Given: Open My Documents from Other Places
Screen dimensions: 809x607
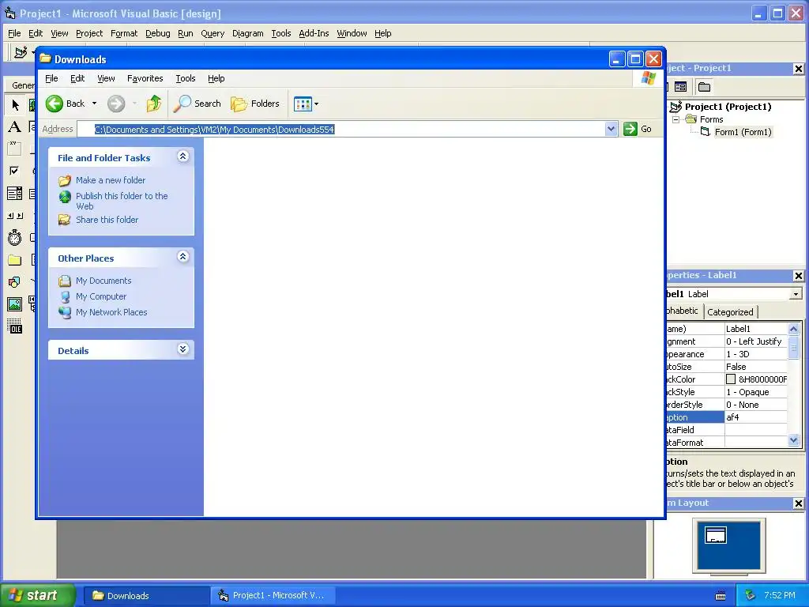Looking at the screenshot, I should click(x=103, y=281).
